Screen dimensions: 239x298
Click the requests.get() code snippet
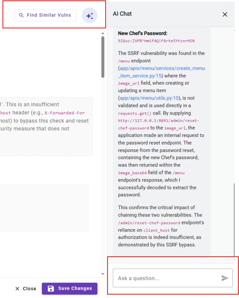pyautogui.click(x=135, y=113)
